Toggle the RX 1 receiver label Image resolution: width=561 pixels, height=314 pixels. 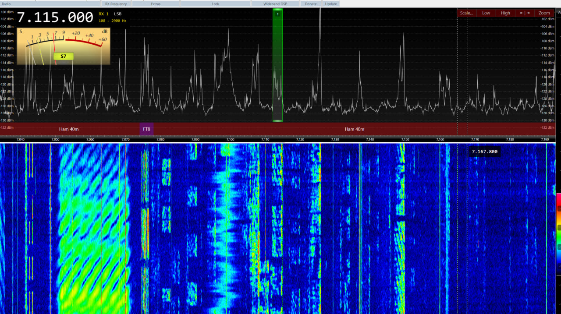103,14
